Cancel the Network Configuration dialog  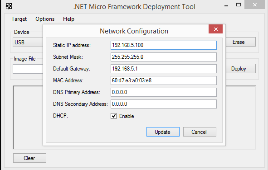pos(200,132)
